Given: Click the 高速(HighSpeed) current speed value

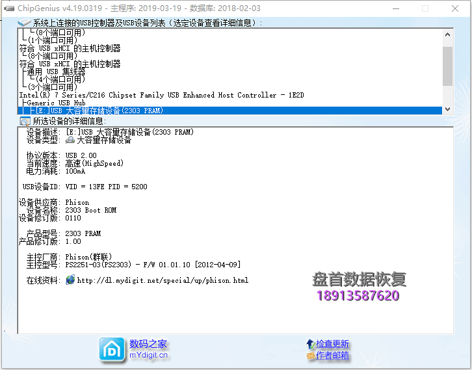Looking at the screenshot, I should (x=94, y=163).
